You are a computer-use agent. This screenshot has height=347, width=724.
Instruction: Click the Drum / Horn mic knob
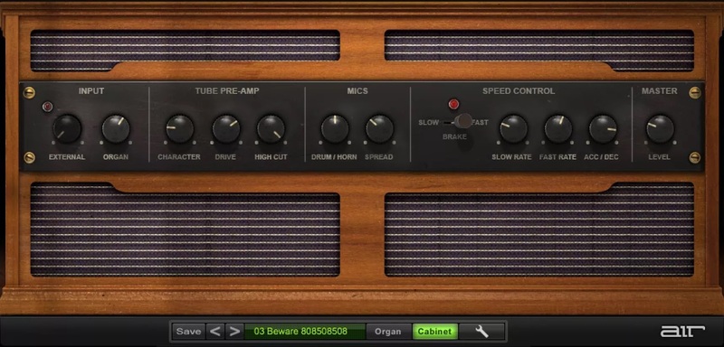(335, 128)
